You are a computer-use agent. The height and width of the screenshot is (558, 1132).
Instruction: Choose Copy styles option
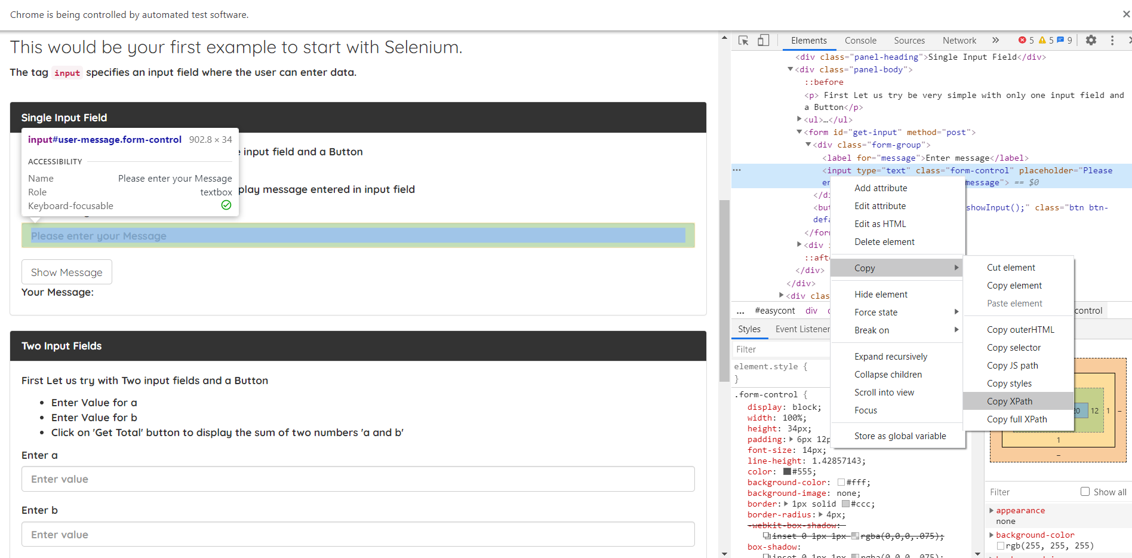(x=1019, y=383)
